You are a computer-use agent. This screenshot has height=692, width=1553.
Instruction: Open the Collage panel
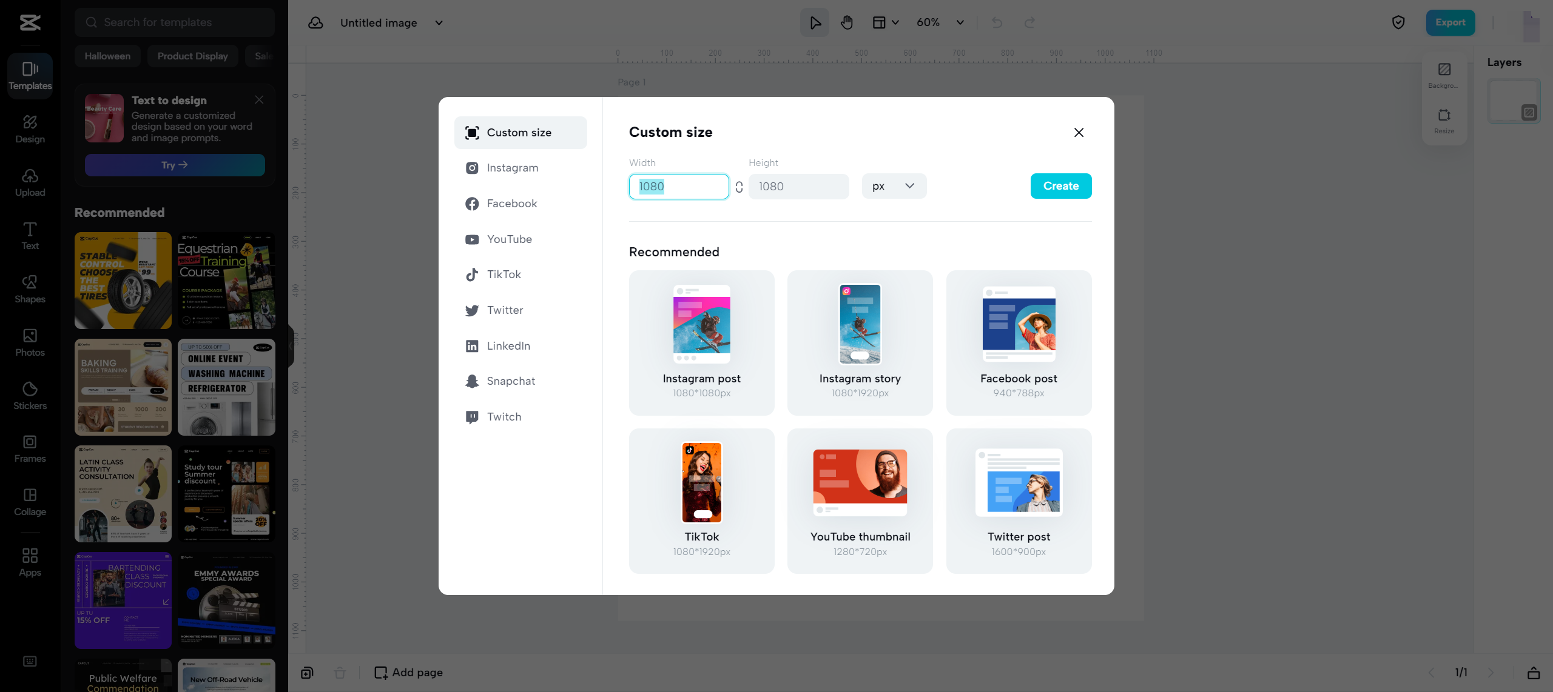coord(30,502)
